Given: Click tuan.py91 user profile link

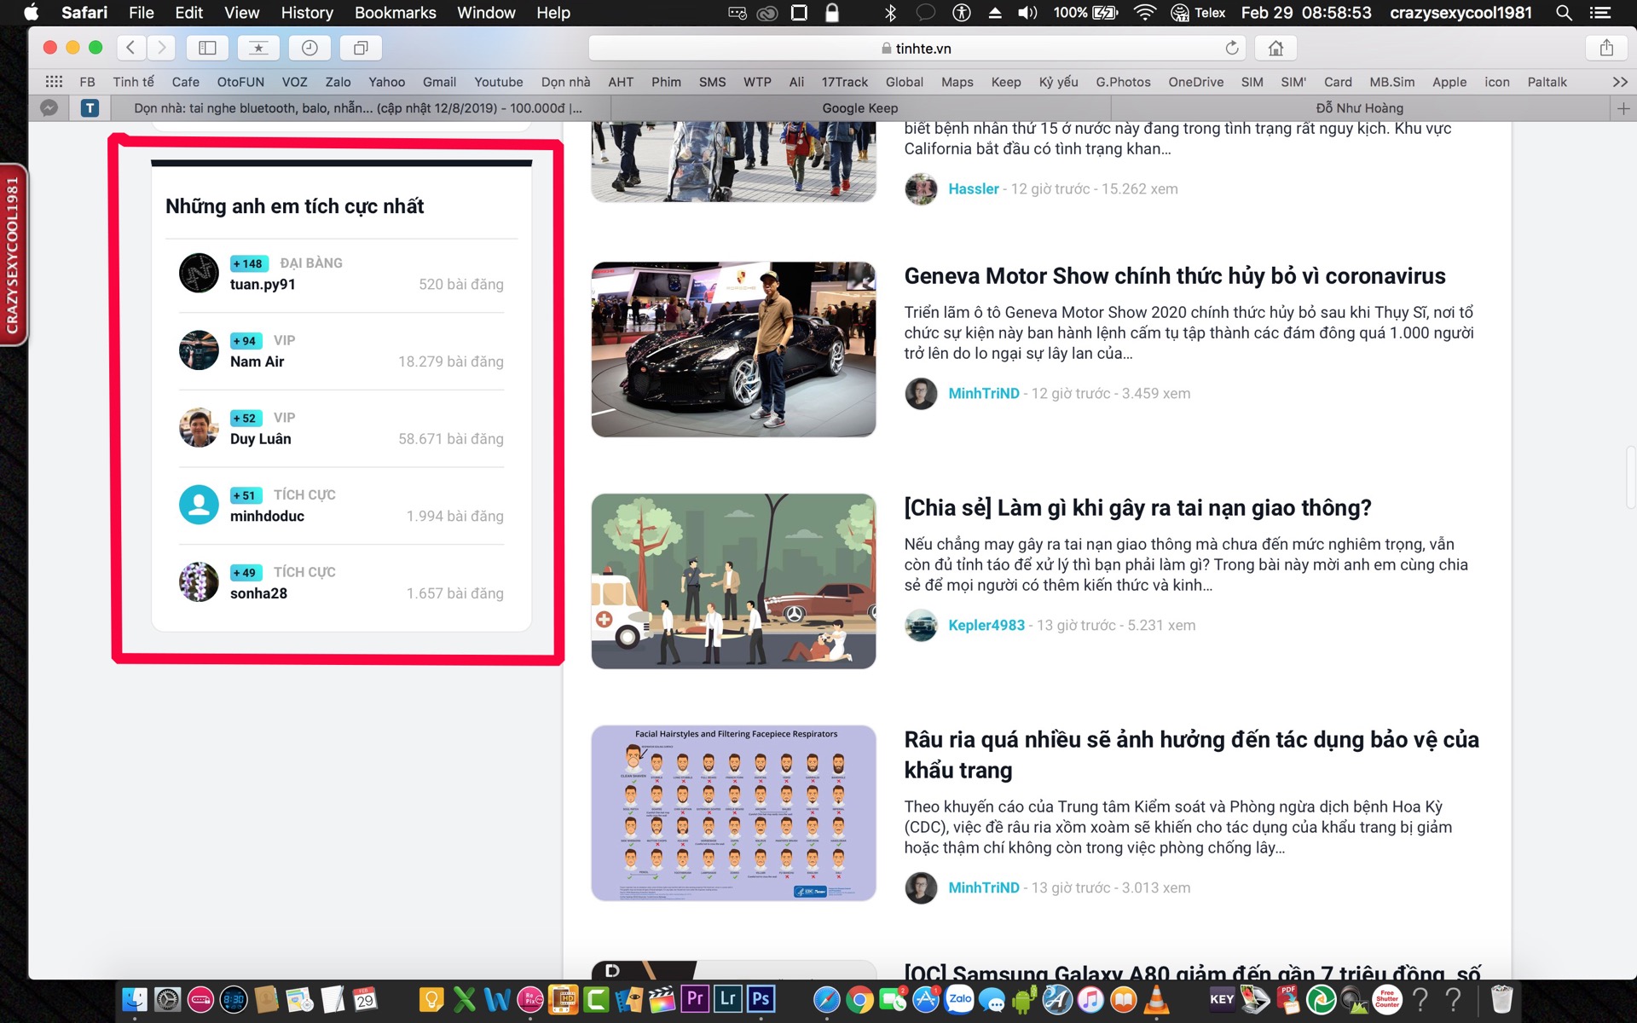Looking at the screenshot, I should click(260, 284).
